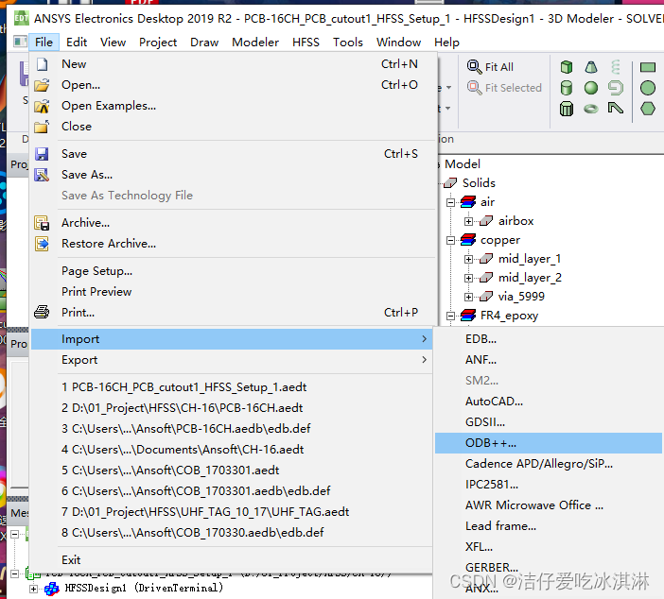
Task: Choose ANF... import option
Action: (x=549, y=360)
